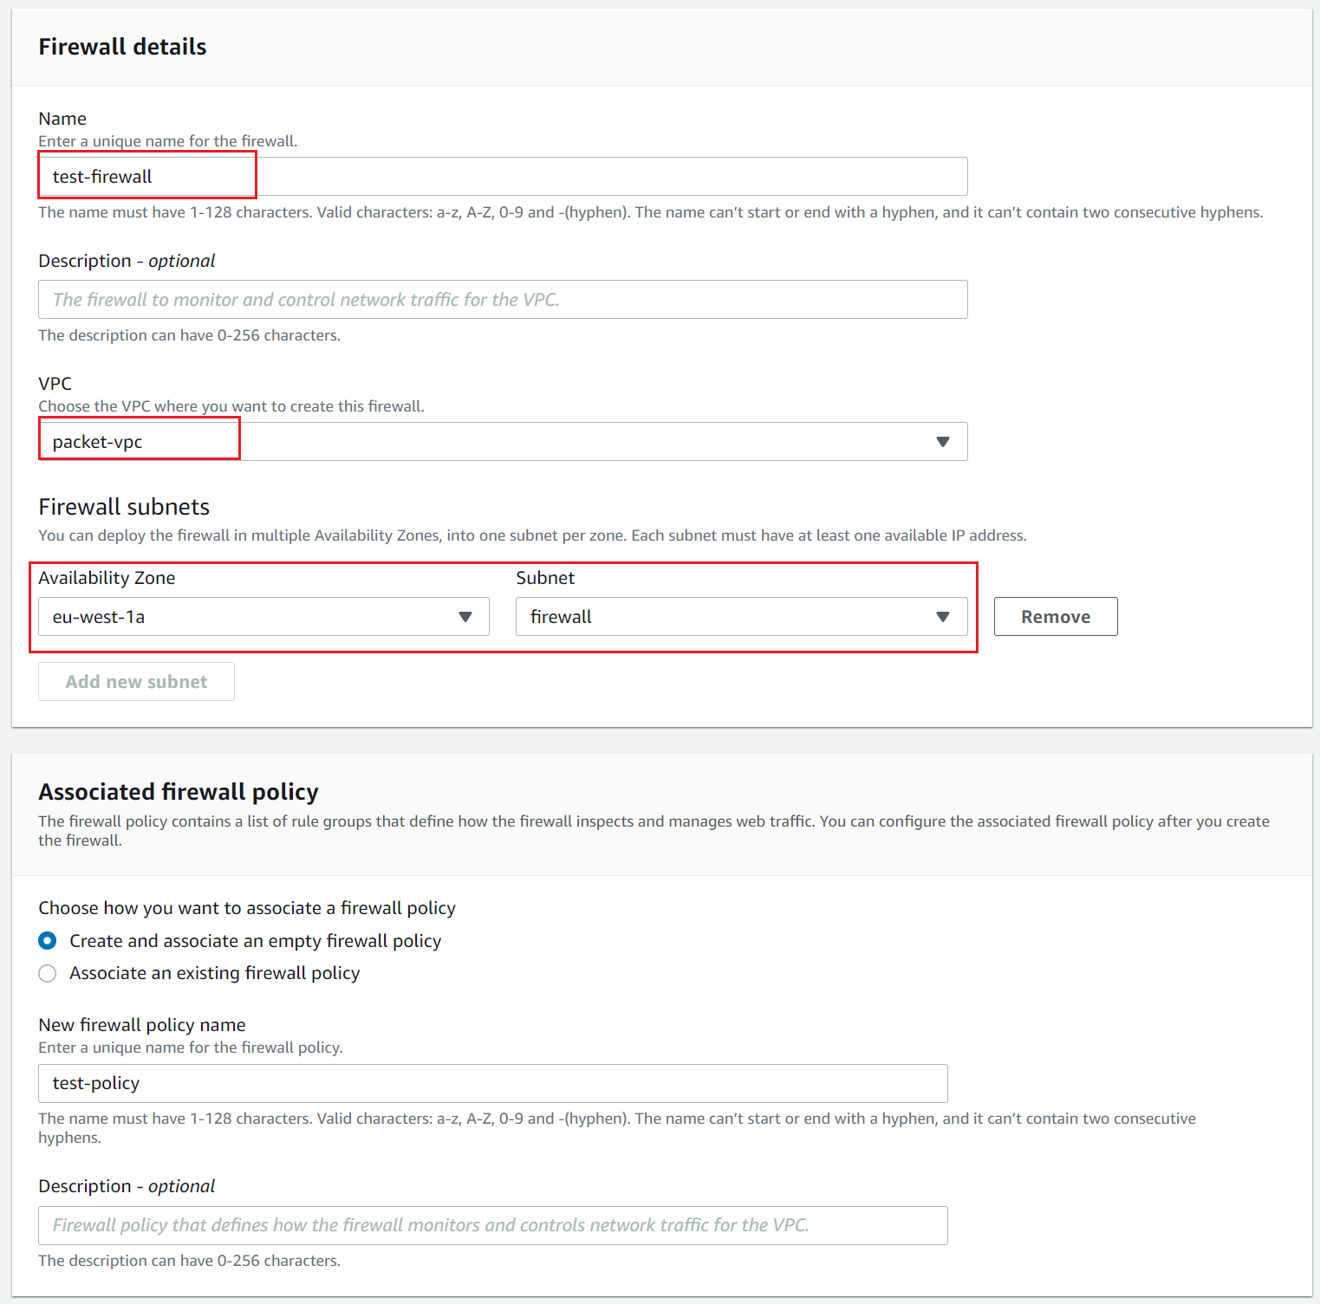Click the Availability Zone label
The height and width of the screenshot is (1304, 1320).
[107, 578]
